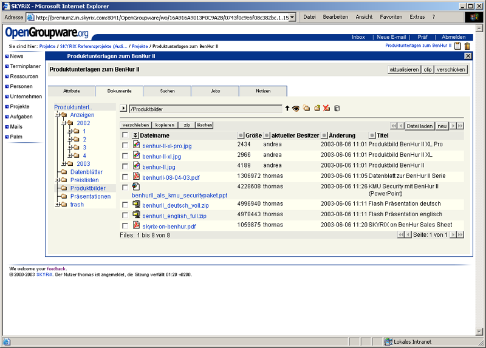Check the box for benhur-II.jpg
Screen dimensions: 486x348
(x=125, y=166)
